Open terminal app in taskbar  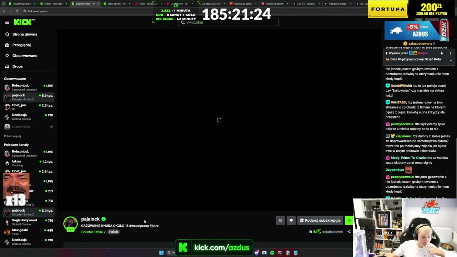[x=280, y=253]
